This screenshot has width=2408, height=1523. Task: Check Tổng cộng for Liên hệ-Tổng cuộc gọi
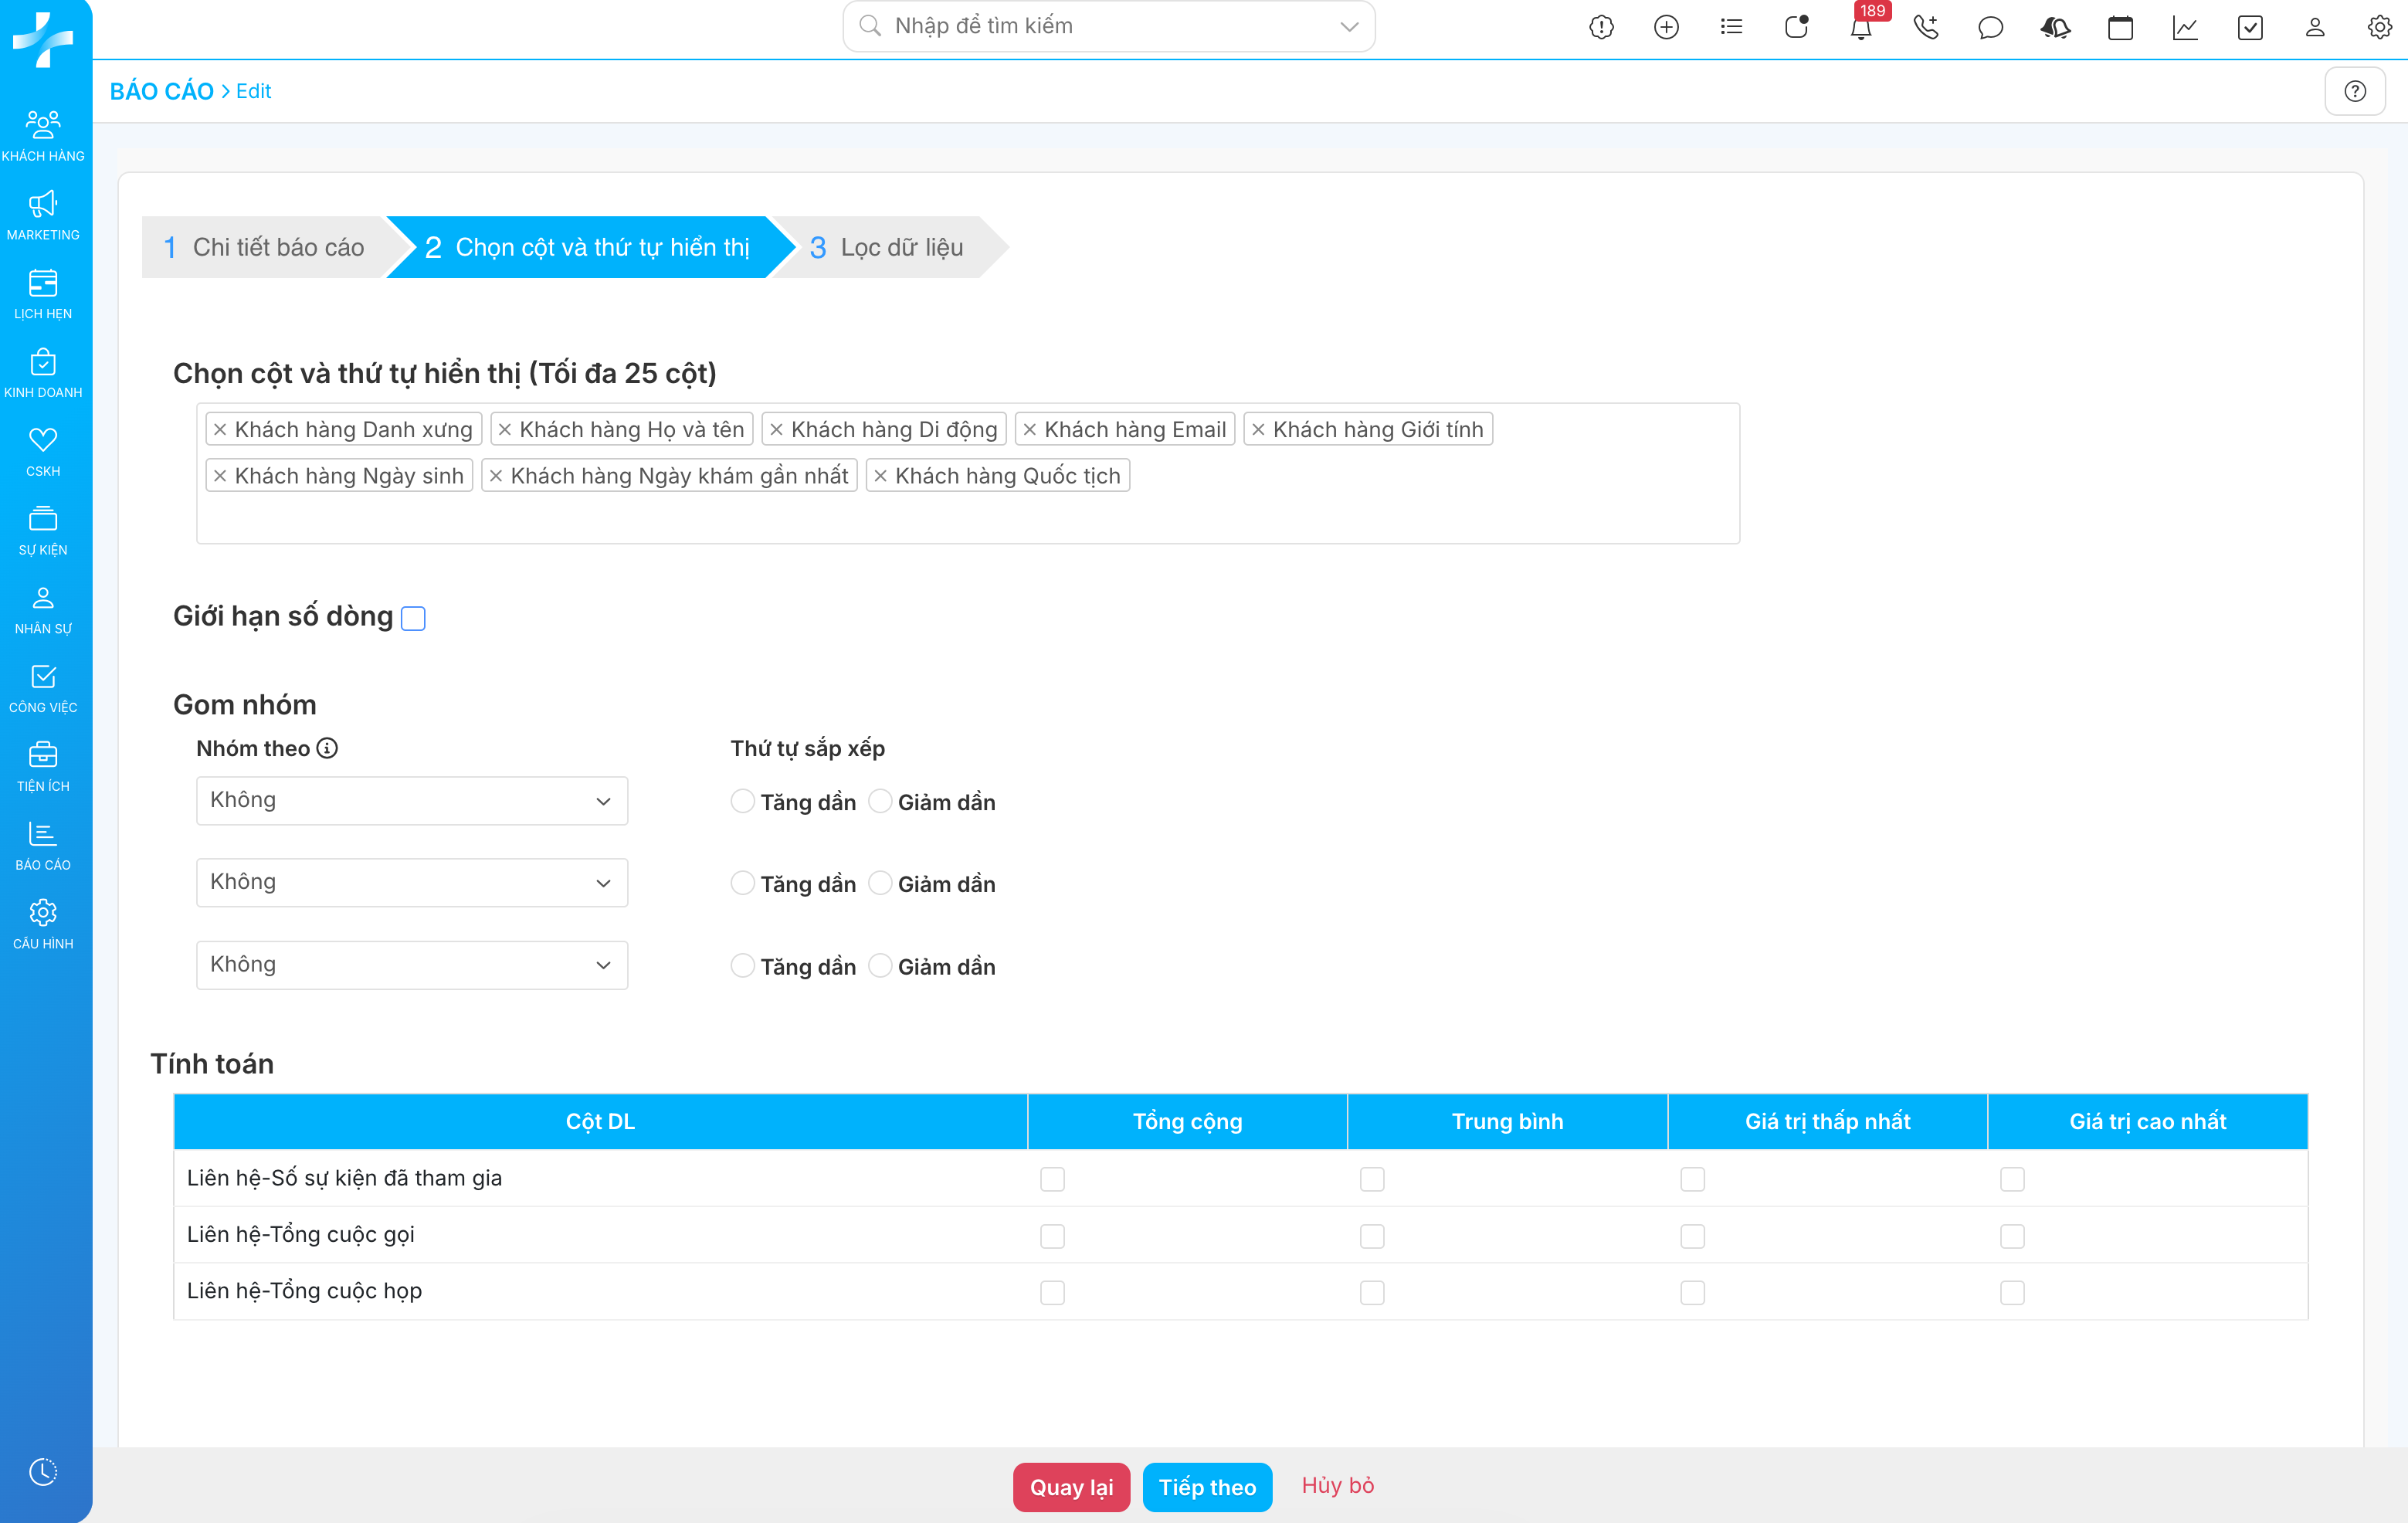coord(1052,1236)
